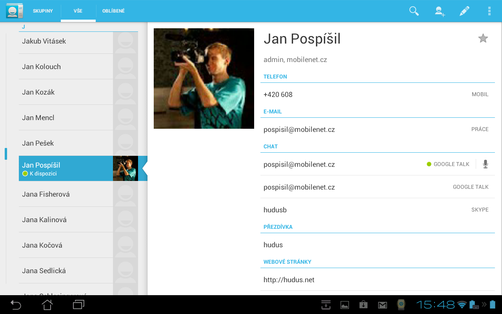Send email to pospisil@mobilenet.cz work address

(x=299, y=130)
